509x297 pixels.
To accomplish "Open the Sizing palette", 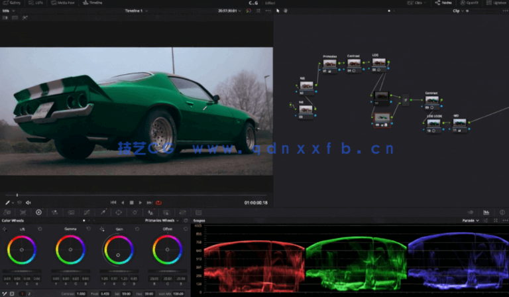I will pos(182,213).
